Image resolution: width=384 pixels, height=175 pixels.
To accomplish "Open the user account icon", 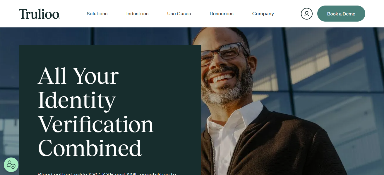I will [307, 14].
